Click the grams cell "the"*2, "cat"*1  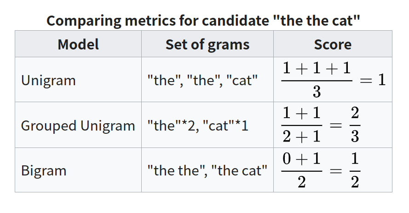click(207, 125)
